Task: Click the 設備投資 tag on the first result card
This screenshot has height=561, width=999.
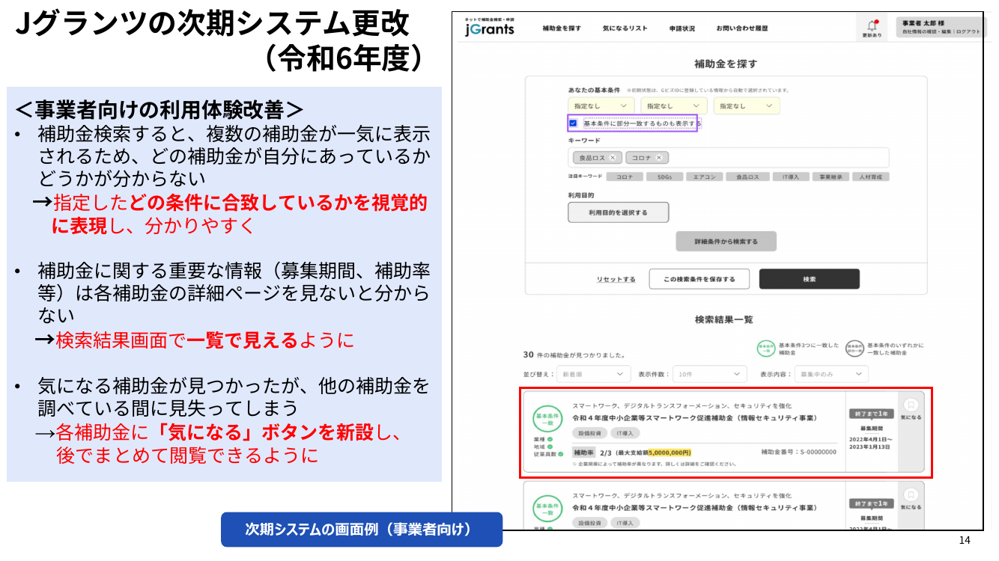Action: click(589, 433)
